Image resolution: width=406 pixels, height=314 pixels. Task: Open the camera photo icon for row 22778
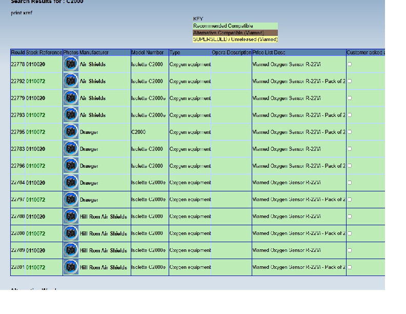pyautogui.click(x=71, y=64)
